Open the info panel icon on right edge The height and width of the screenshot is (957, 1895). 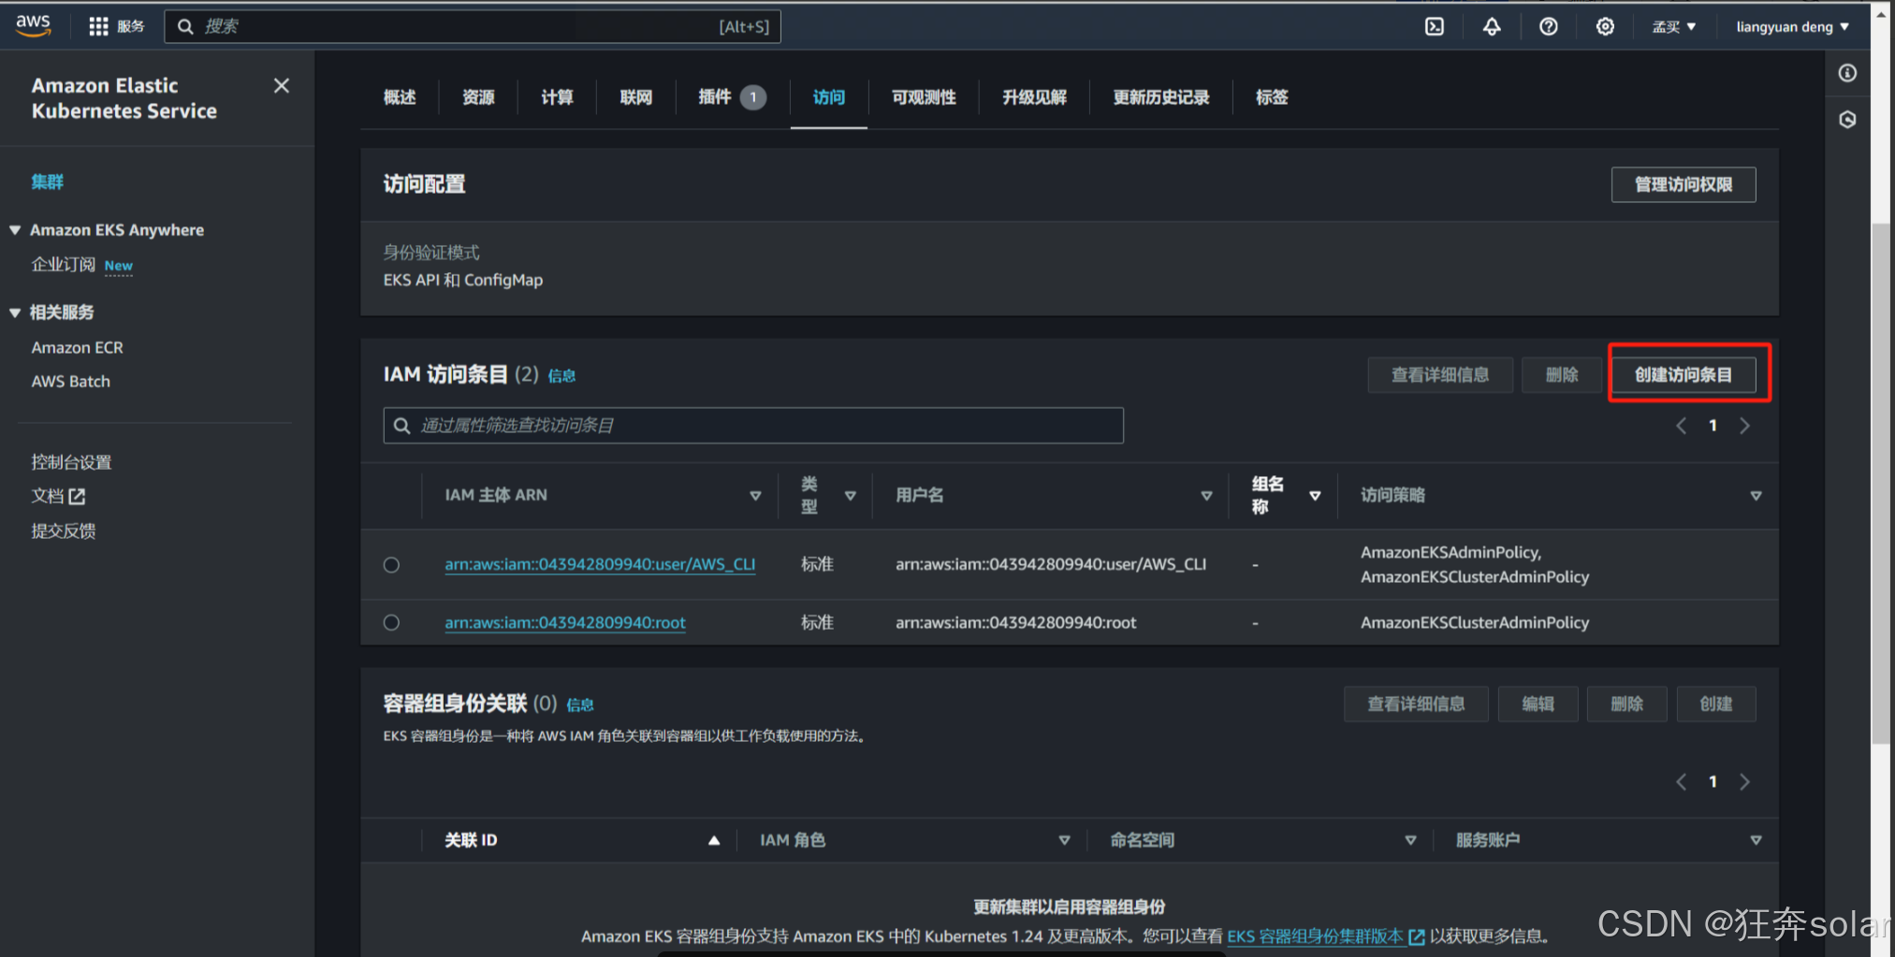[1847, 73]
